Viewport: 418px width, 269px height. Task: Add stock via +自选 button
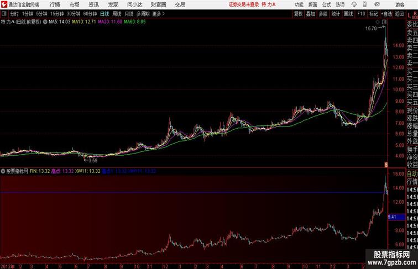coord(386,14)
